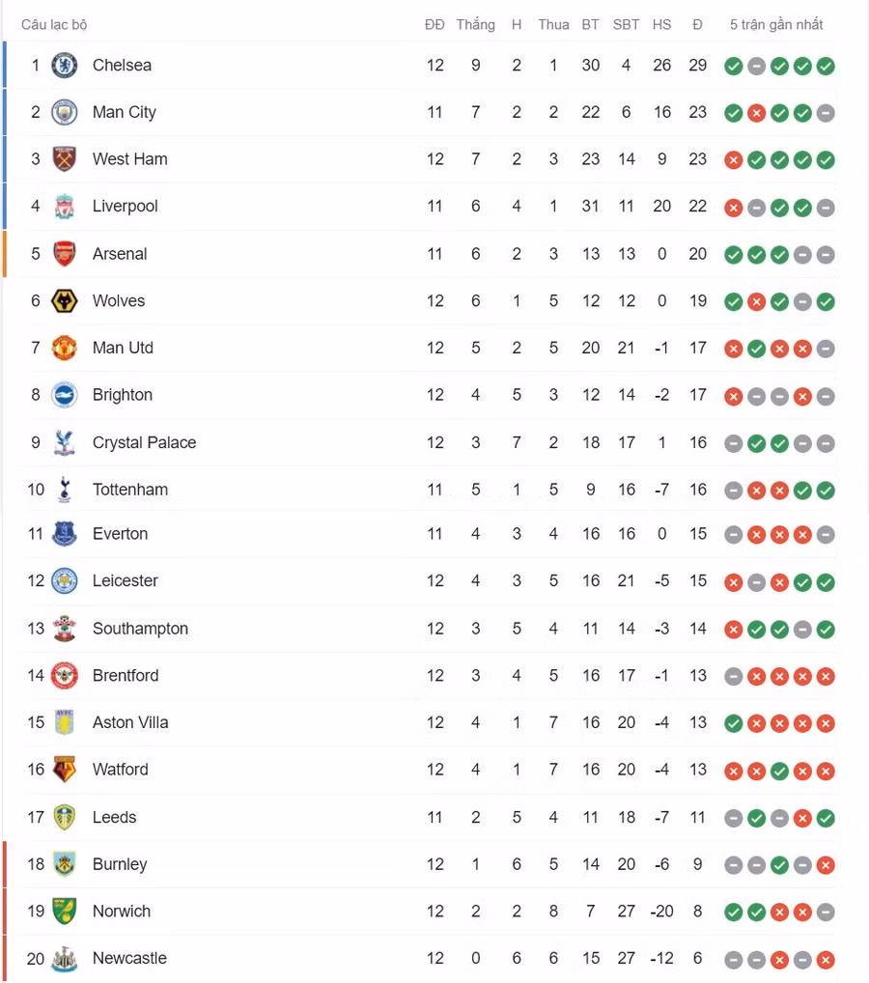Open the Crystal Palace team link
869x983 pixels.
click(144, 442)
